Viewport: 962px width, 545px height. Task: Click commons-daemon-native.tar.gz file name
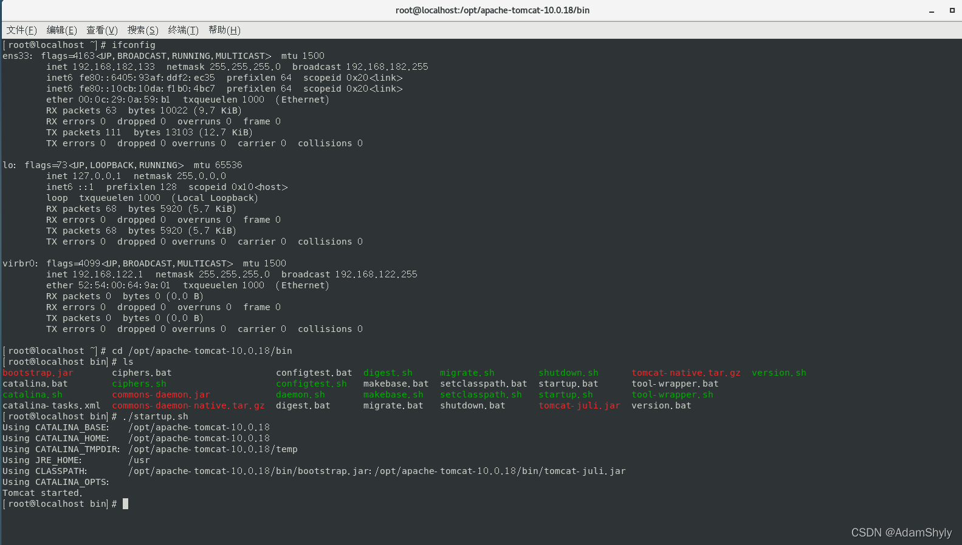(x=188, y=405)
